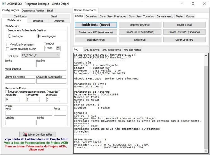The image size is (210, 155).
Task: Open the Outros tab
Action: 190,16
